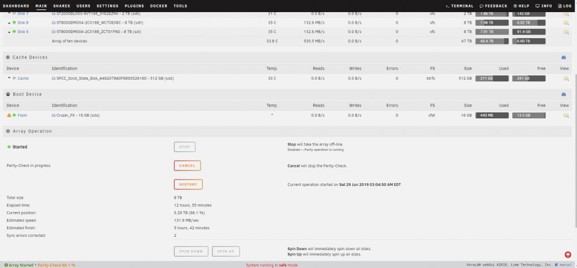Open the Settings menu
The width and height of the screenshot is (577, 268).
[107, 6]
